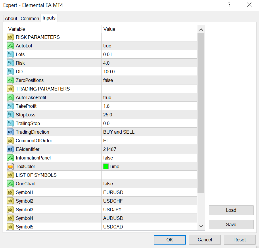Screen dimensions: 259x248
Task: Click the AutoLot boolean icon
Action: [10, 46]
